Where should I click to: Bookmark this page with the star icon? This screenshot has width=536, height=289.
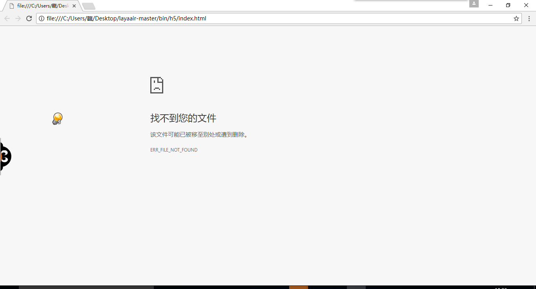(516, 18)
